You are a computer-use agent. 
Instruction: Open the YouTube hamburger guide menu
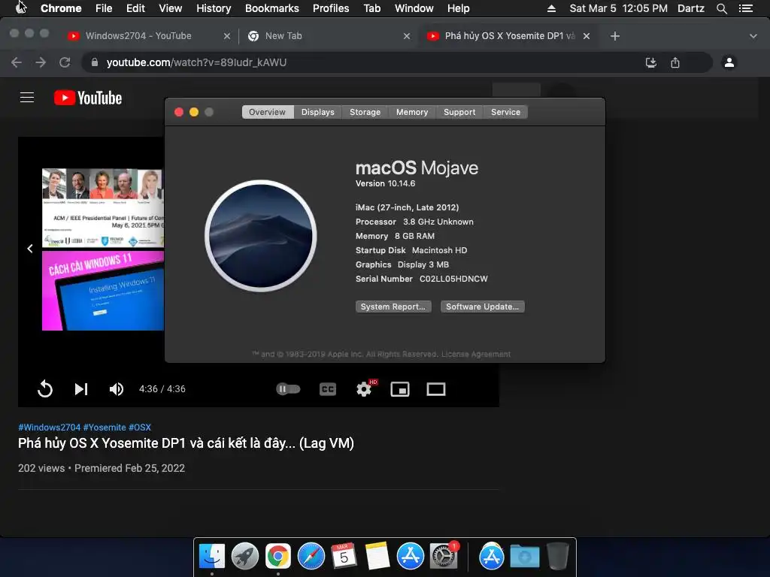[27, 98]
